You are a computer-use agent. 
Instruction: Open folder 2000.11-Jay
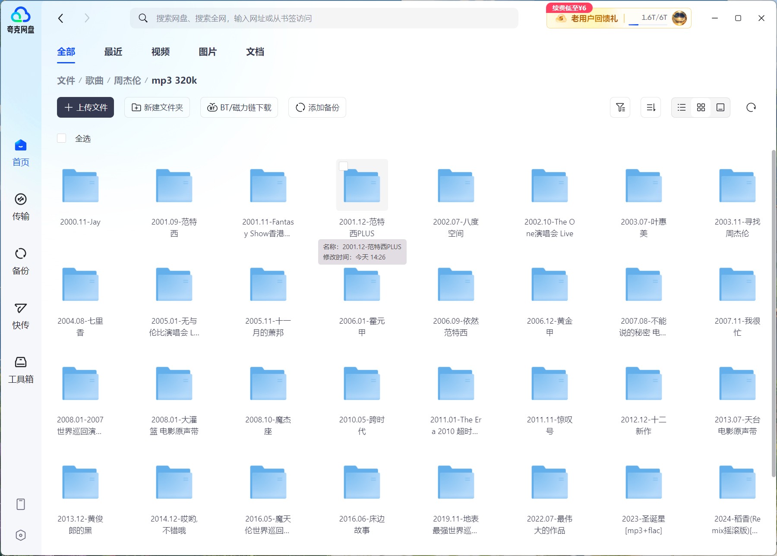(80, 185)
